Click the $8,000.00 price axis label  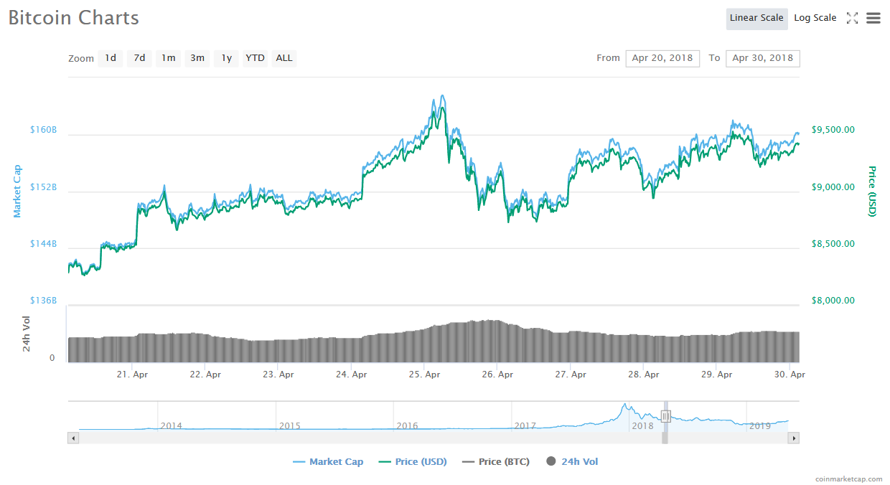tap(833, 301)
